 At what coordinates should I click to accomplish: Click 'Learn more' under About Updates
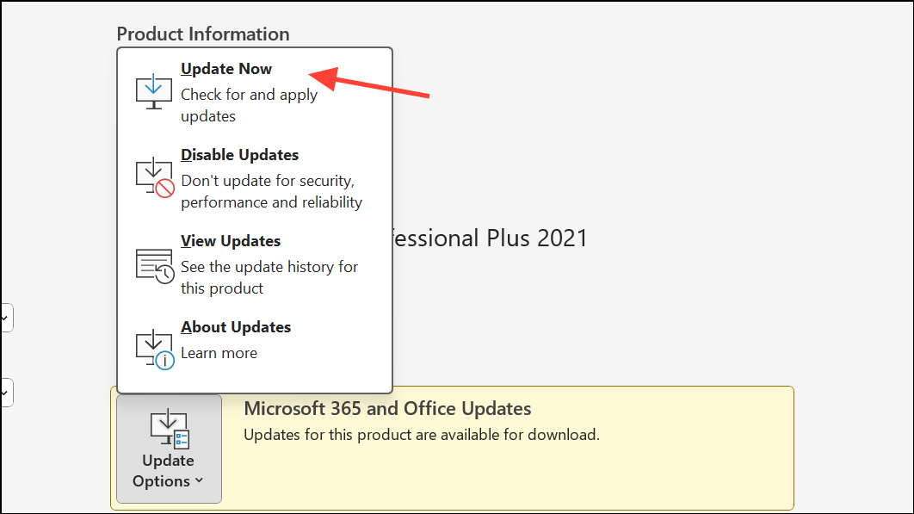(x=218, y=352)
